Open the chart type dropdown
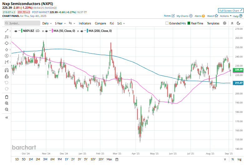The width and height of the screenshot is (244, 165). [72, 23]
